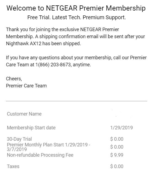Click the Taxes $ 0.00 amount
This screenshot has width=160, height=174.
(x=117, y=166)
